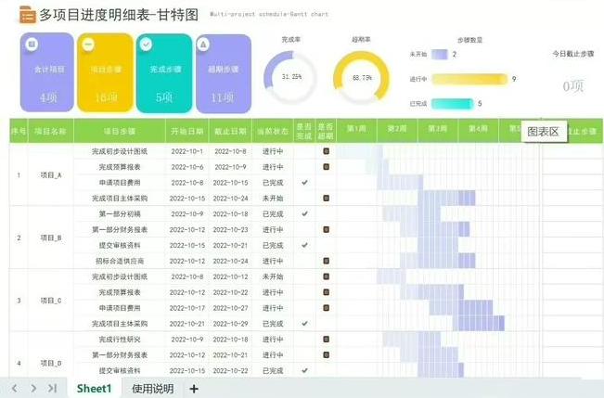Jump to last sheet with the end arrow
604x398 pixels.
pyautogui.click(x=52, y=388)
